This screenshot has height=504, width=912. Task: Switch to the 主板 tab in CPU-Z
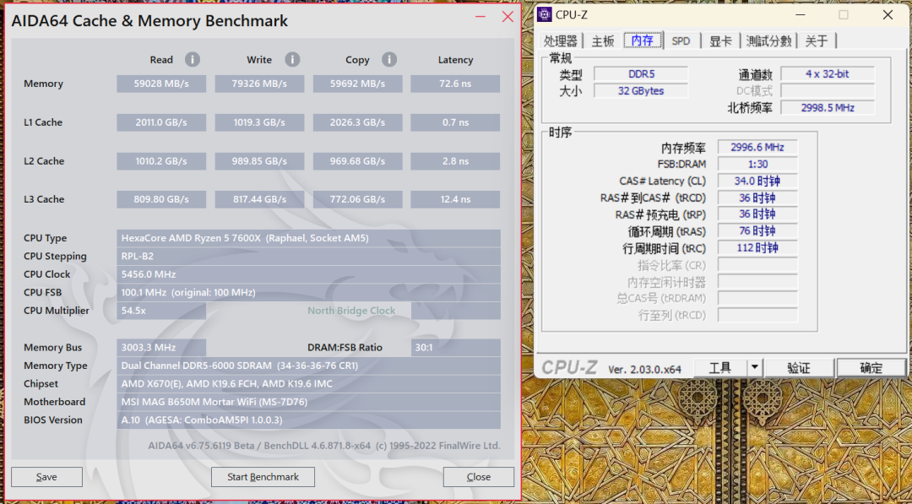[603, 41]
